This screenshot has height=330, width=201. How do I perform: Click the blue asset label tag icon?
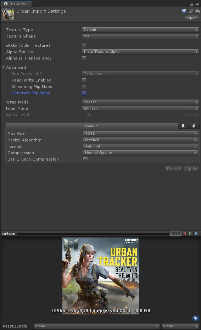[x=195, y=318]
